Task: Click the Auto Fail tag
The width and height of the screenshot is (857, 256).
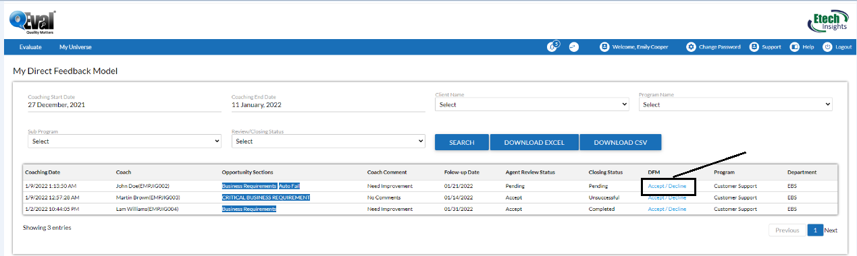Action: [x=289, y=186]
